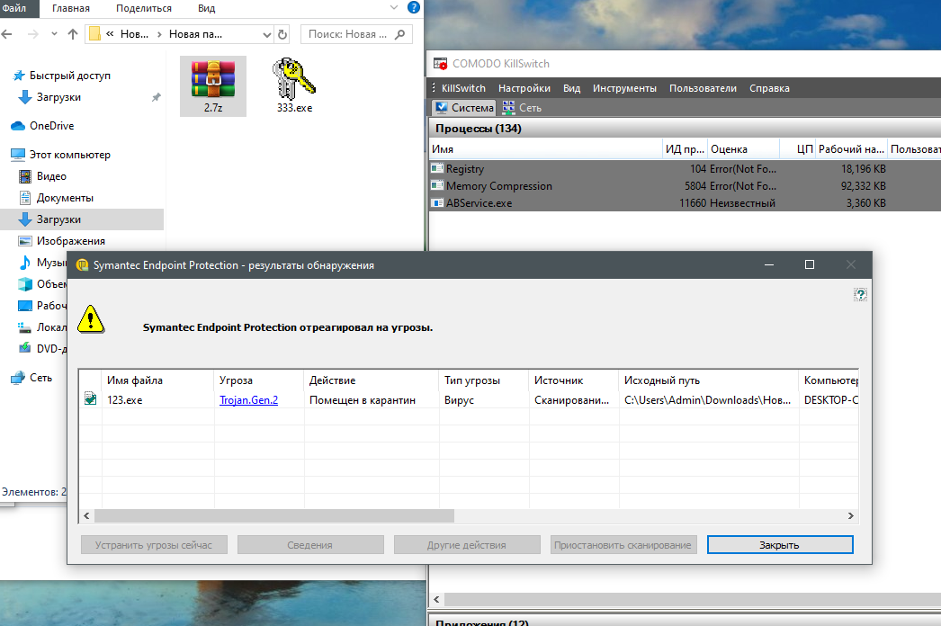This screenshot has width=941, height=626.
Task: Open Документы folder in sidebar
Action: point(57,198)
